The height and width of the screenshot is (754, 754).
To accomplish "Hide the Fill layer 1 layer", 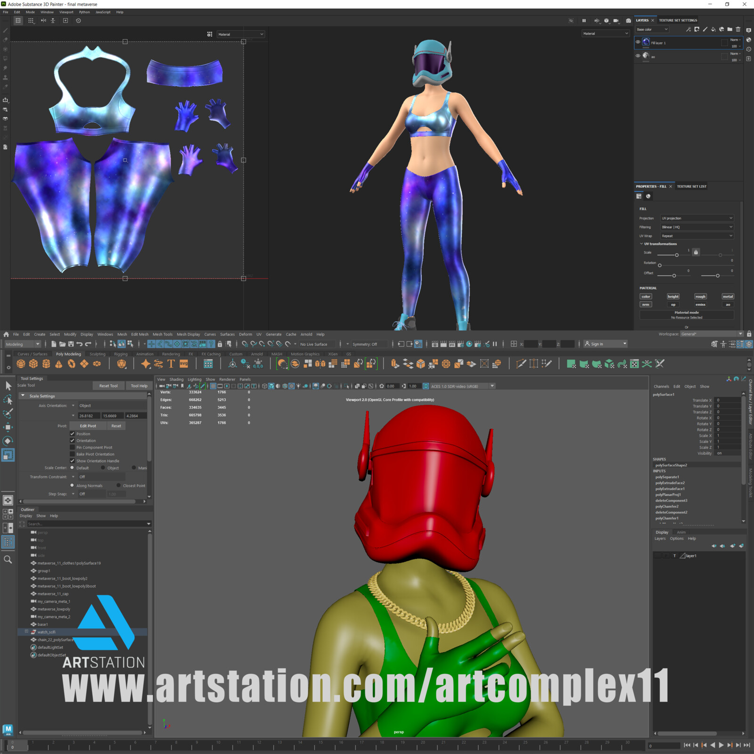I will 638,42.
